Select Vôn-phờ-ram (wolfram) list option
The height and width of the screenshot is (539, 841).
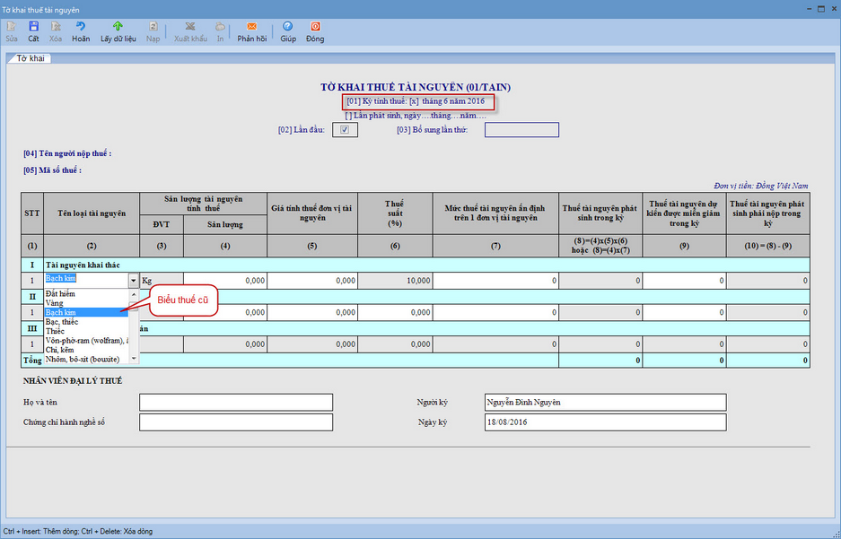coord(87,340)
